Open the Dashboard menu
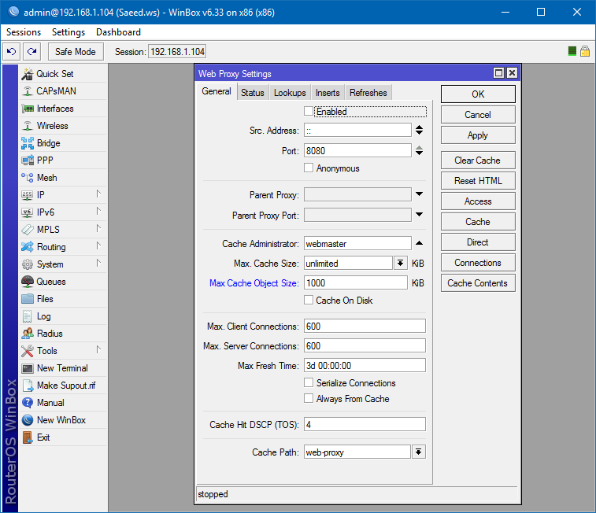Screen dimensions: 596x513 click(118, 32)
